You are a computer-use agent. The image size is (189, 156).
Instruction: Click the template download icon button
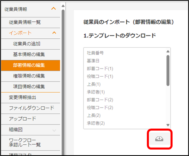coord(159,139)
